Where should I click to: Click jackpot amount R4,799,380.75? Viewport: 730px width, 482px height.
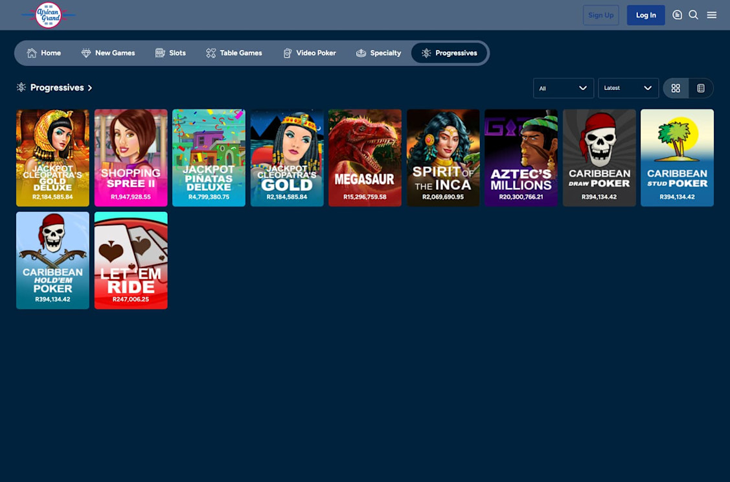[x=209, y=197]
